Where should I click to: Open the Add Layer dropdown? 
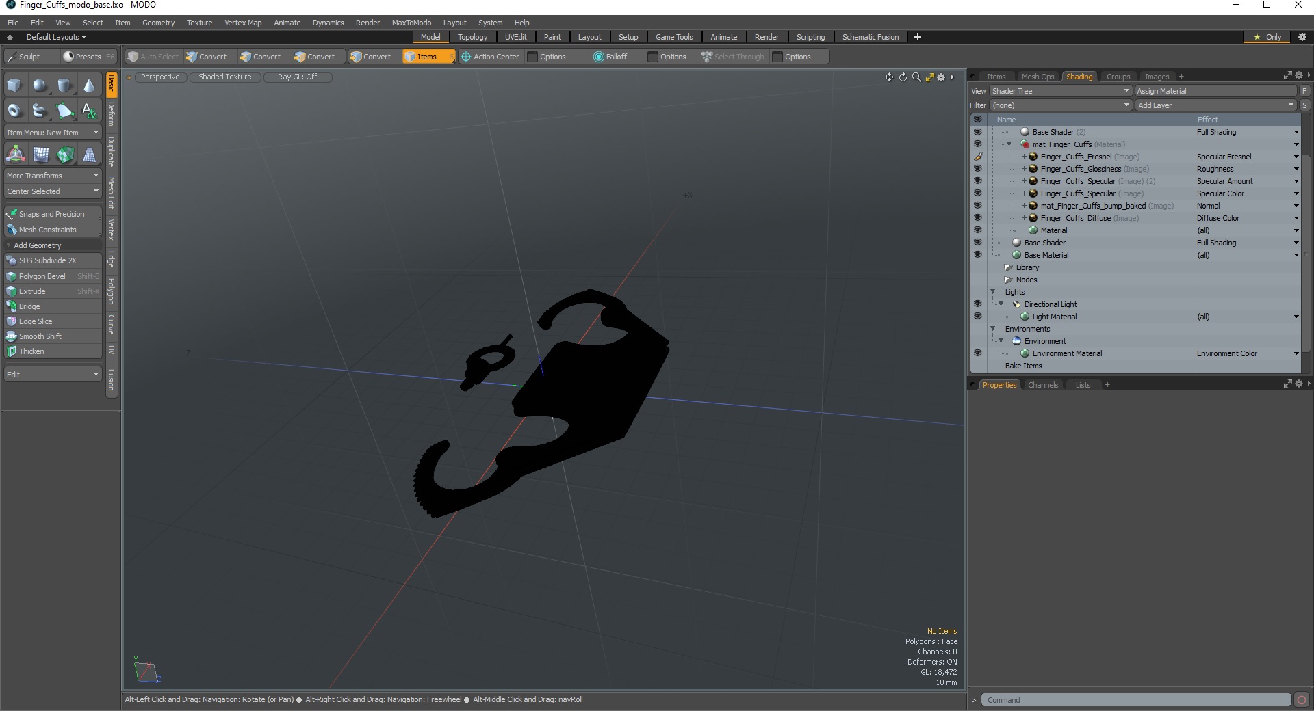(x=1215, y=105)
